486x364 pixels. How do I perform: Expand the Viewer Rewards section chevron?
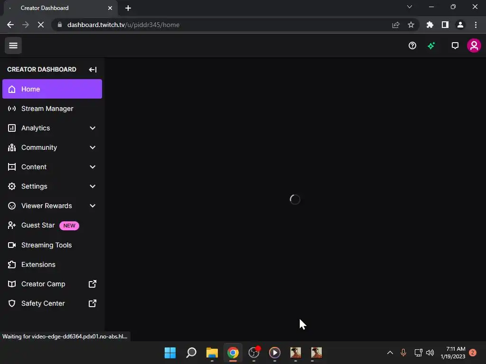click(93, 206)
